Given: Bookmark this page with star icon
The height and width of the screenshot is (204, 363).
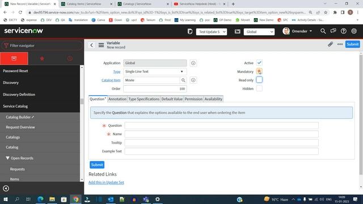Looking at the screenshot, I should pos(326,12).
